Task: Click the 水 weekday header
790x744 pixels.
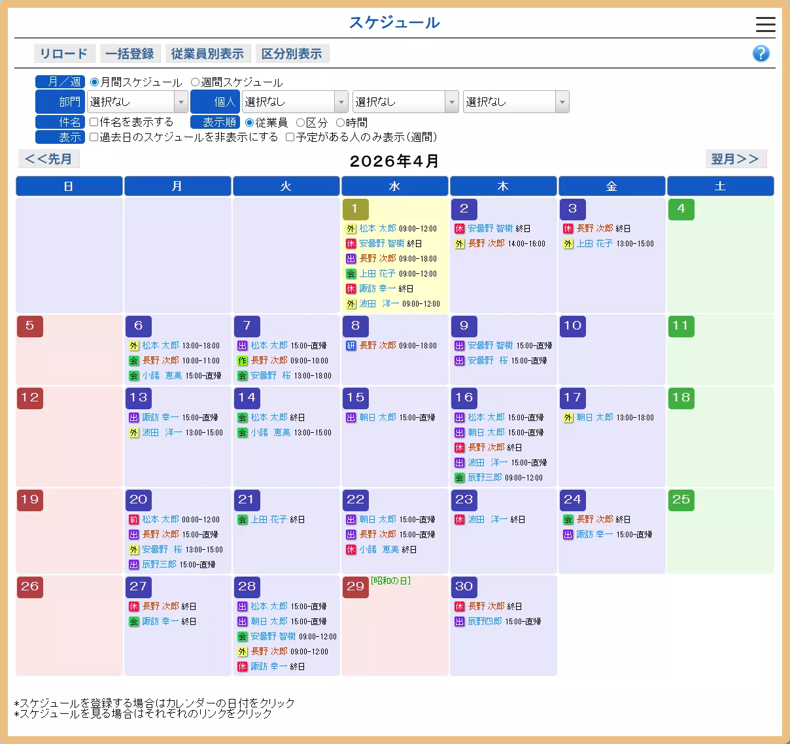Action: [394, 186]
